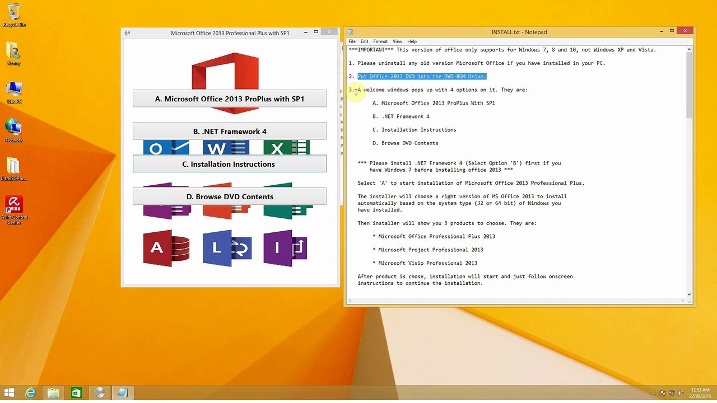Click Notepad line "A. Microsoft Office 2013 ProPlus With SP1"
Screen dimensions: 717x403
click(x=434, y=103)
